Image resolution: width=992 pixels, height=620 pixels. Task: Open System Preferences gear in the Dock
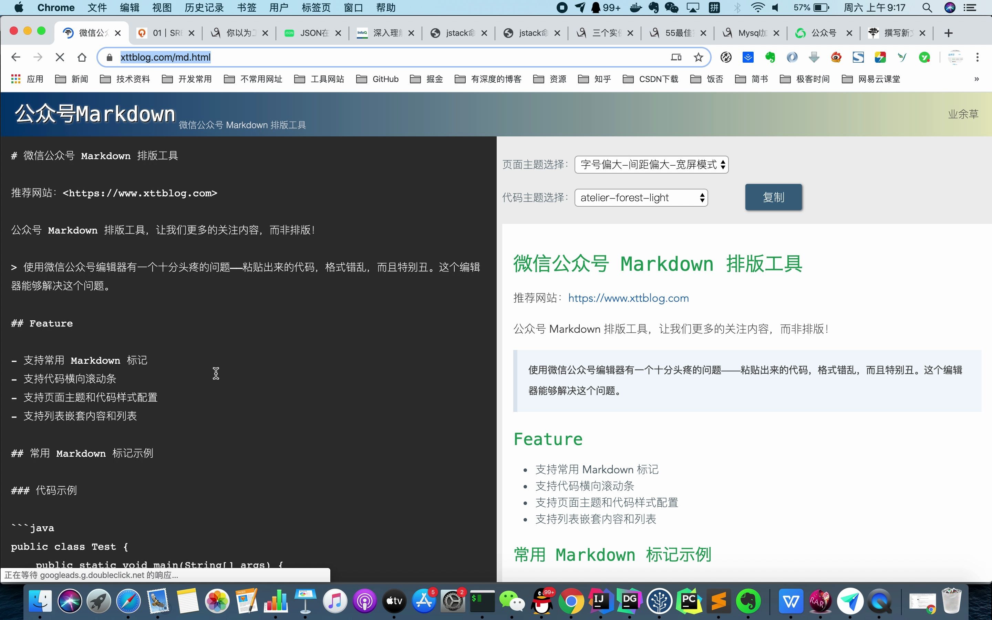pos(453,601)
